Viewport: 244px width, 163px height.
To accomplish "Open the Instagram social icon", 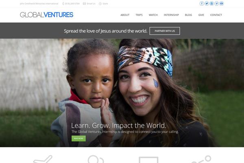I will pos(211,3).
